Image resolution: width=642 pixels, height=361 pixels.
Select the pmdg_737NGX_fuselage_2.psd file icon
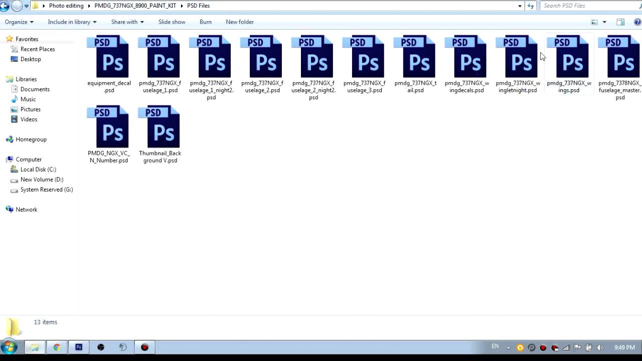click(262, 57)
